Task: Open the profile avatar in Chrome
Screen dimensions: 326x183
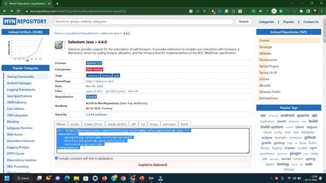Action: [315, 11]
